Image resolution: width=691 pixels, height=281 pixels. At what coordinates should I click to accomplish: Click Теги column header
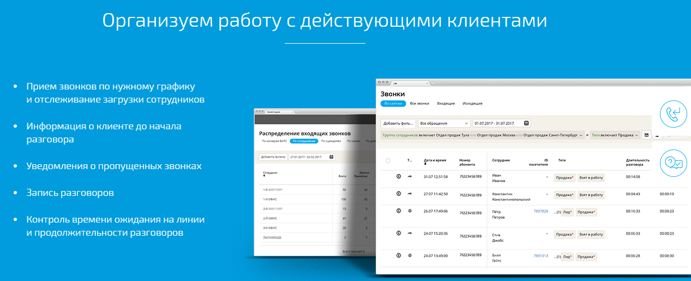tap(562, 160)
